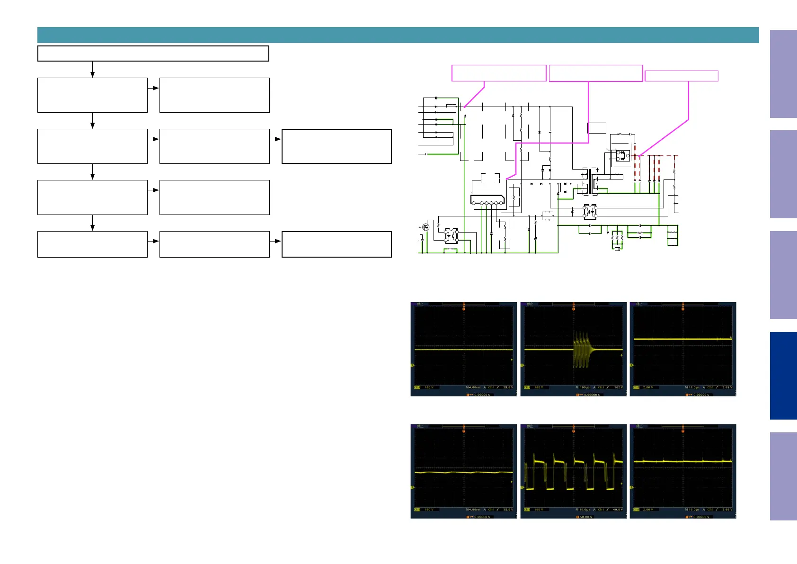This screenshot has height=564, width=797.
Task: Click the "M 100µs" timebase readout
Action: point(583,387)
